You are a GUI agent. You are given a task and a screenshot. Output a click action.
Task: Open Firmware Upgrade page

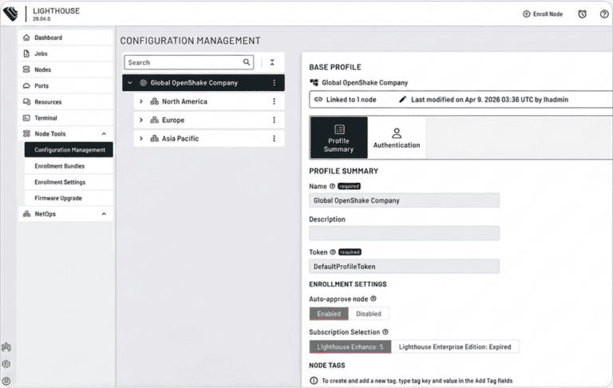[69, 198]
